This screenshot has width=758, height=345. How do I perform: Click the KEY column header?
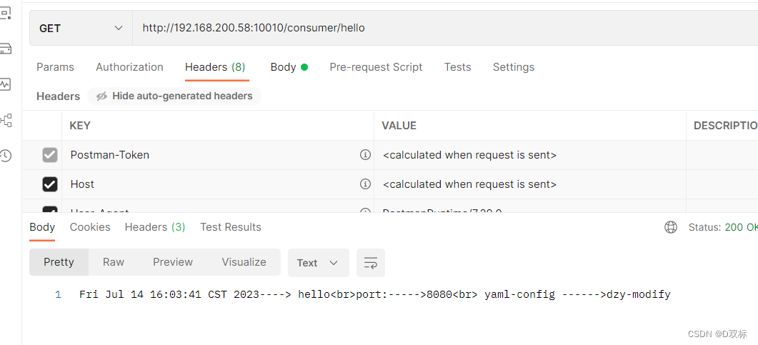pyautogui.click(x=80, y=126)
